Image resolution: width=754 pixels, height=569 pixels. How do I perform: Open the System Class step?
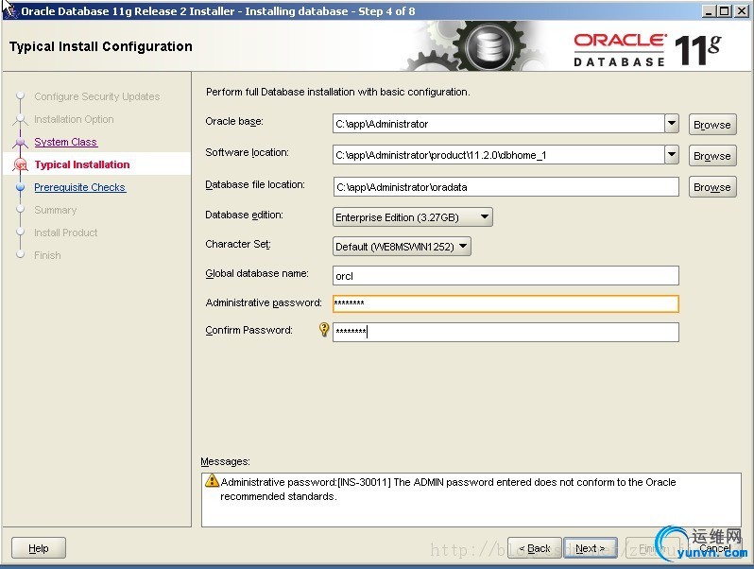pyautogui.click(x=66, y=142)
